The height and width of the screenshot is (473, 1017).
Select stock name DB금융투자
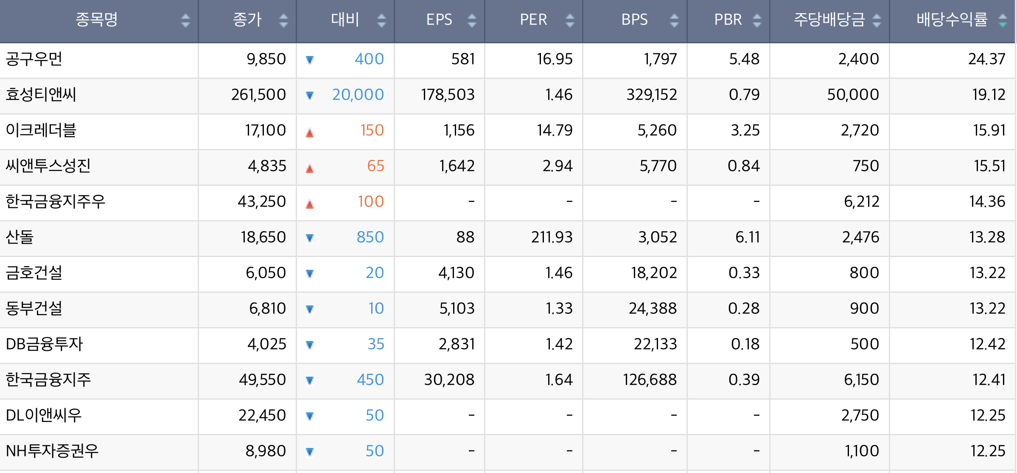tap(45, 344)
